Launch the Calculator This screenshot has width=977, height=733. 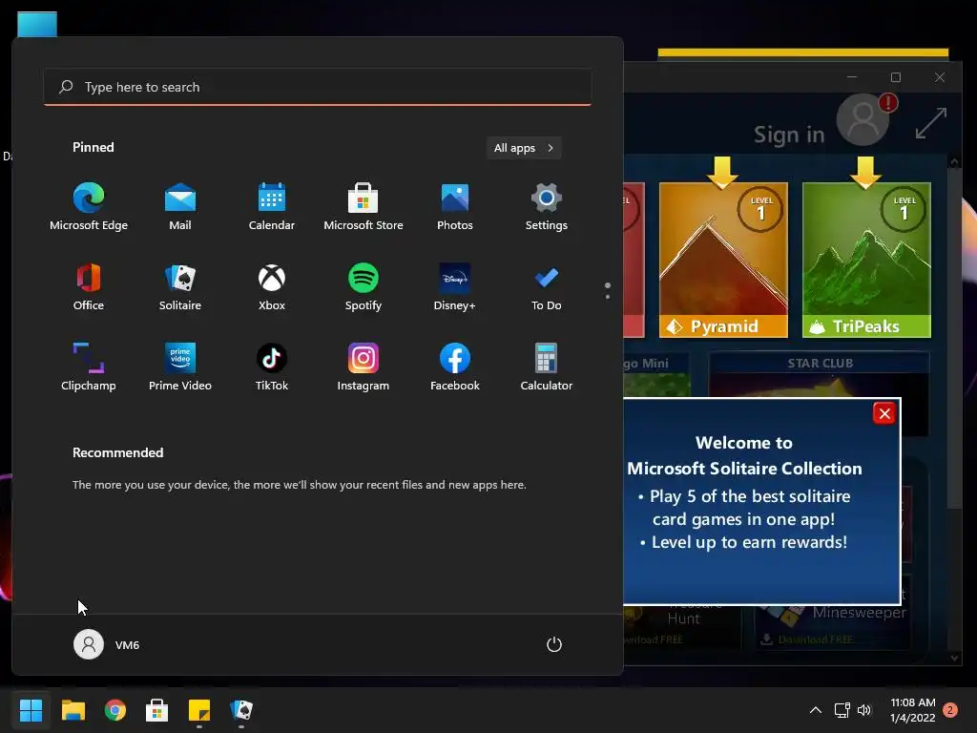point(547,366)
